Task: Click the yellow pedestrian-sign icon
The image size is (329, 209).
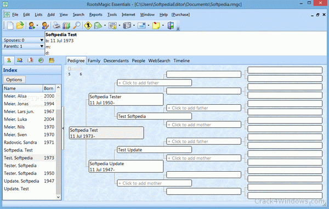Action: click(x=88, y=26)
